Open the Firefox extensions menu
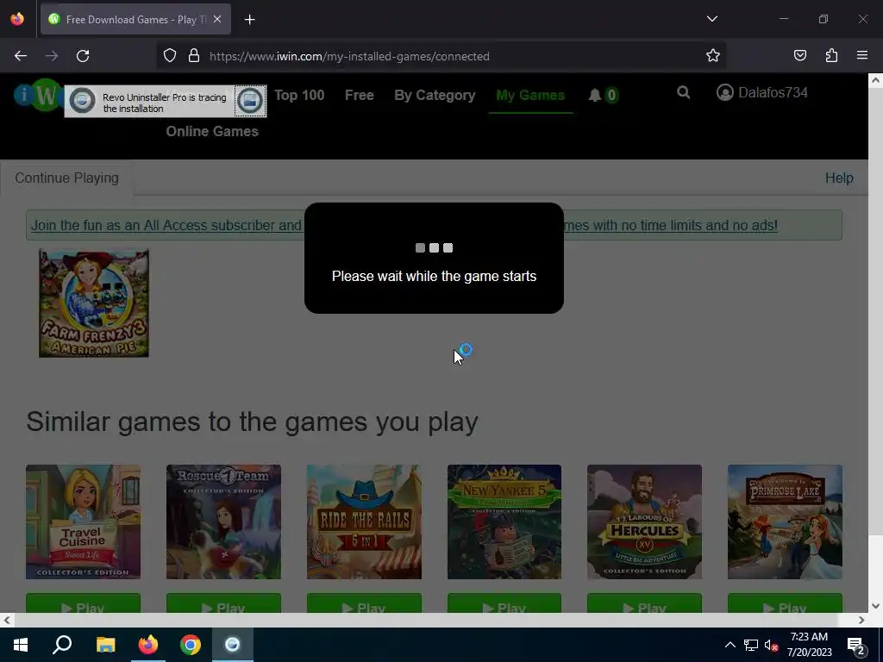Image resolution: width=883 pixels, height=662 pixels. pos(831,56)
